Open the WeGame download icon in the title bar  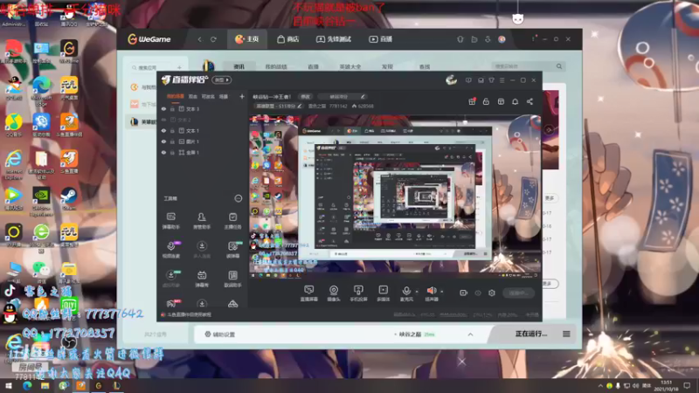coord(488,39)
